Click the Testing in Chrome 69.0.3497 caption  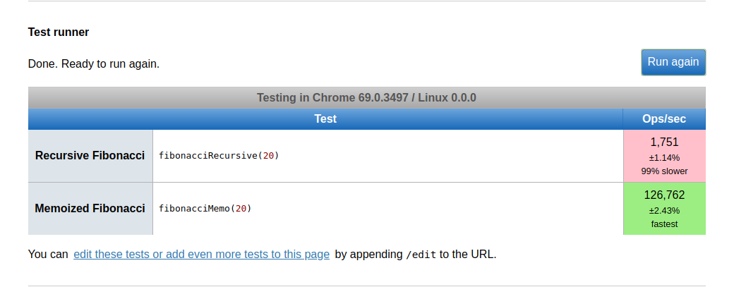tap(366, 97)
